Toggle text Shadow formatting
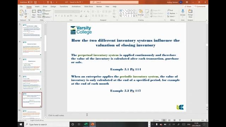Image resolution: width=226 pixels, height=127 pixels. tap(65, 16)
